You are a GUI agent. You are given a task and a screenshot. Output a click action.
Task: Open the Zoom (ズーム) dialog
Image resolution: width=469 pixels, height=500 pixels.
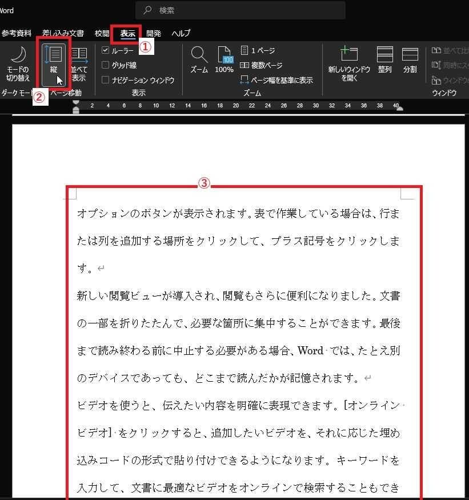199,61
